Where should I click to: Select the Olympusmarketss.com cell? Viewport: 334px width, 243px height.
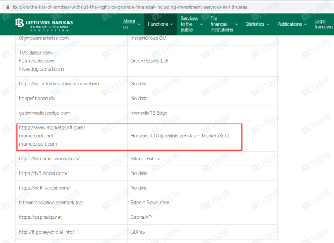[x=44, y=38]
